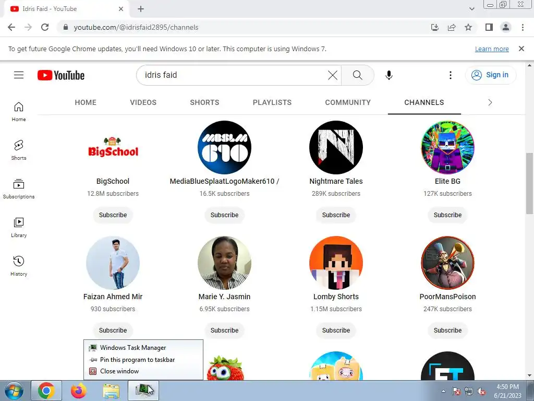Open Subscriptions in the sidebar
The height and width of the screenshot is (401, 534).
(x=19, y=189)
